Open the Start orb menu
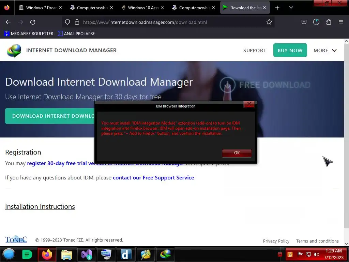This screenshot has width=349, height=262. [9, 254]
